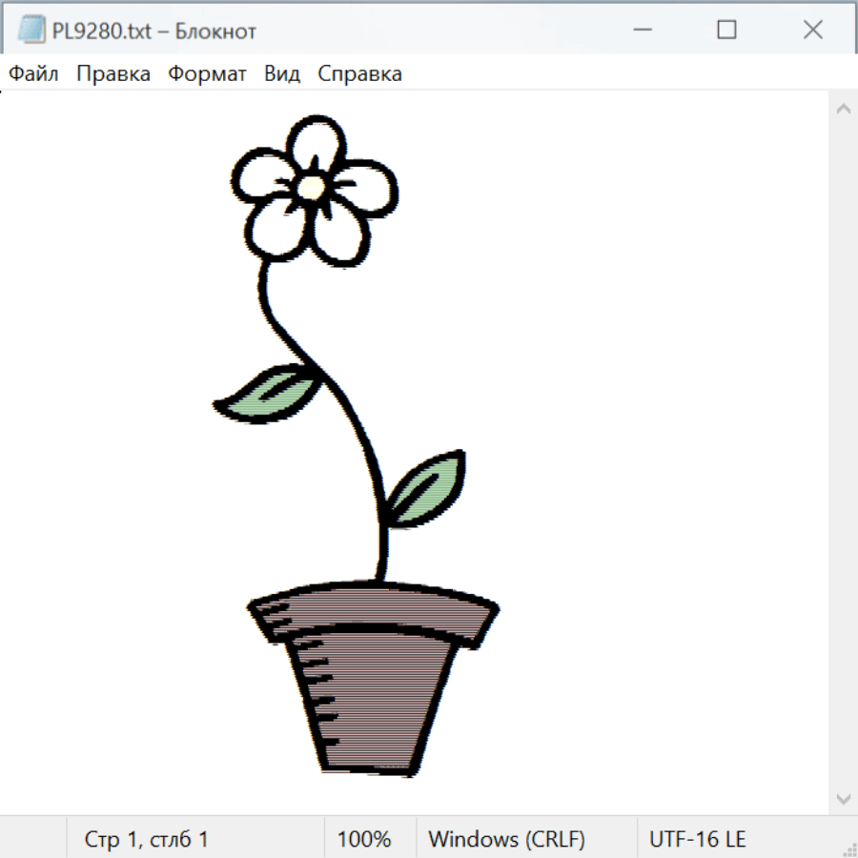858x858 pixels.
Task: Click the 100% zoom level in status bar
Action: [364, 839]
